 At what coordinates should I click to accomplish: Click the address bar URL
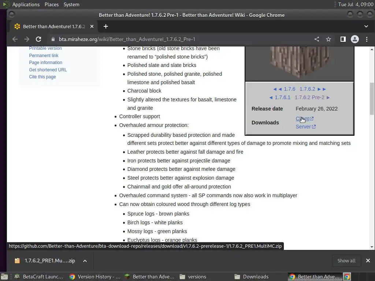tap(127, 39)
